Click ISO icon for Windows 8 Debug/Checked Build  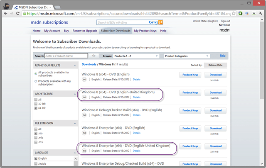click(x=84, y=115)
